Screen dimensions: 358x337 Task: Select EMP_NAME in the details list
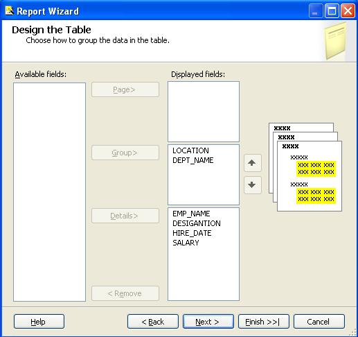pyautogui.click(x=191, y=214)
